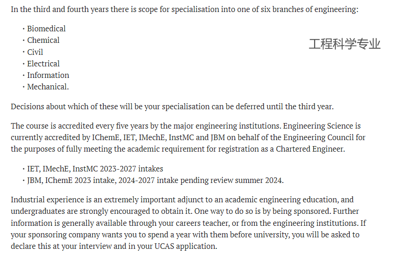Click the bullet before Mechanical
Screen dimensions: 395x259
coord(24,87)
